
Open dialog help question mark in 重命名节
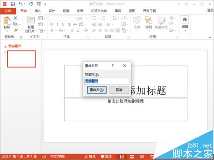tap(113, 65)
